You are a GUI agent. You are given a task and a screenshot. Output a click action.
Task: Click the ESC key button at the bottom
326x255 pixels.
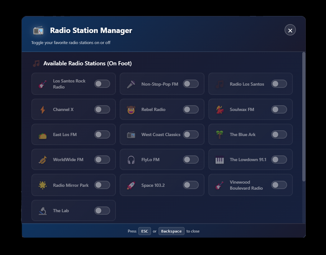coord(145,231)
